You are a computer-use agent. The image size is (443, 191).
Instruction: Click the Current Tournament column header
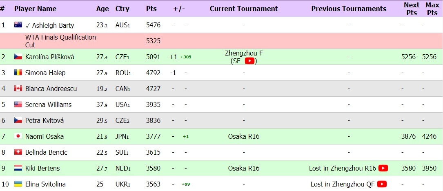[243, 9]
